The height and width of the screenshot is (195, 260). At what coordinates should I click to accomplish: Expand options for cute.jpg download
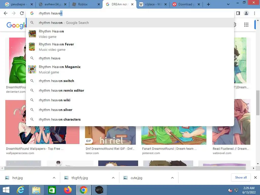coord(172,178)
